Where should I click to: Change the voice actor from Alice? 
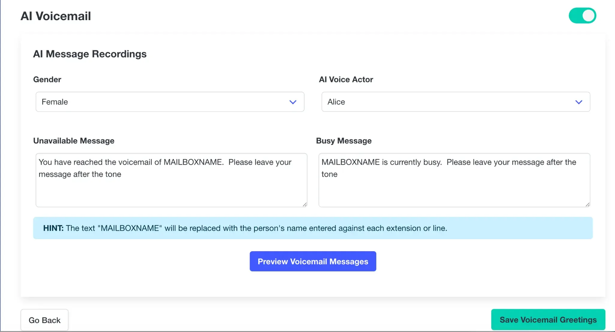[x=455, y=102]
